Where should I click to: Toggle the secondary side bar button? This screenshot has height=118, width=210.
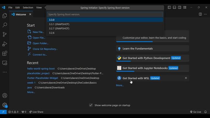180,8
